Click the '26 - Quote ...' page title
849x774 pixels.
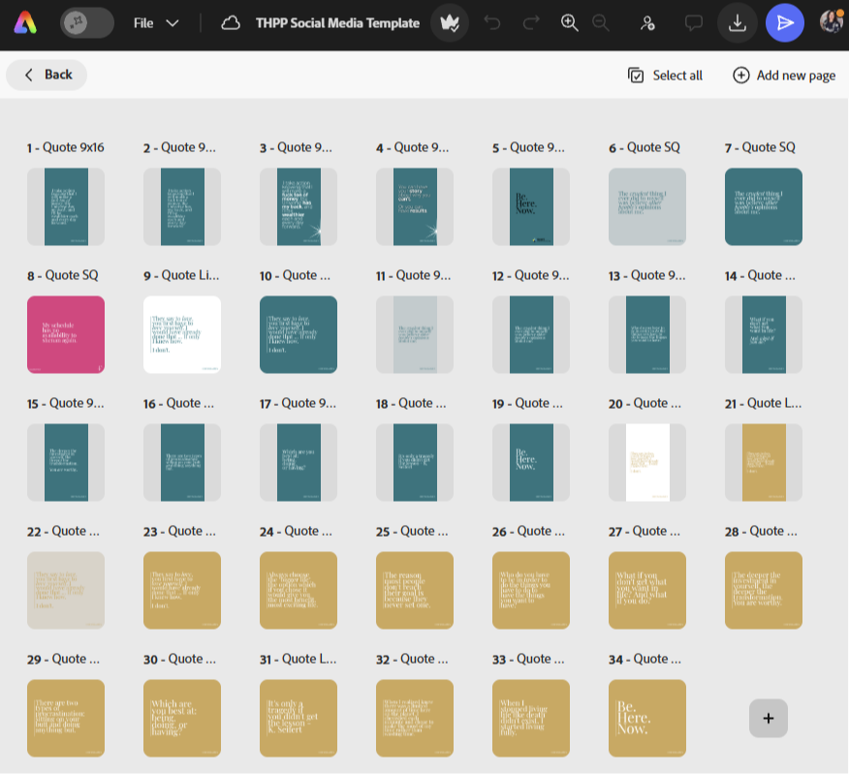(x=528, y=532)
